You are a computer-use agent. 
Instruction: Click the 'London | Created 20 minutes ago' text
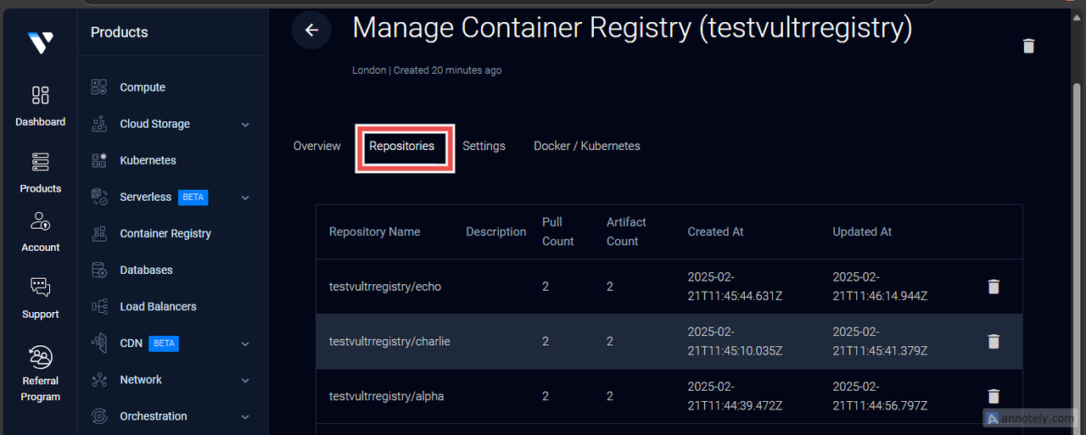click(427, 70)
